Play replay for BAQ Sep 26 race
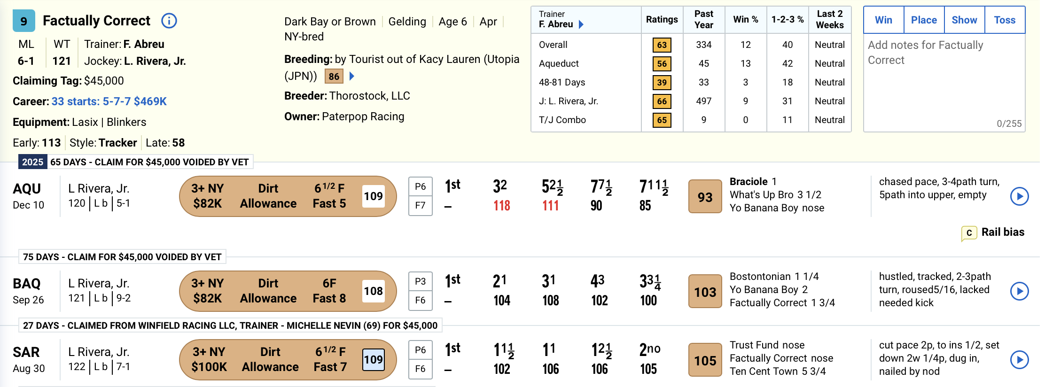Screen dimensions: 1045x387 click(1019, 291)
